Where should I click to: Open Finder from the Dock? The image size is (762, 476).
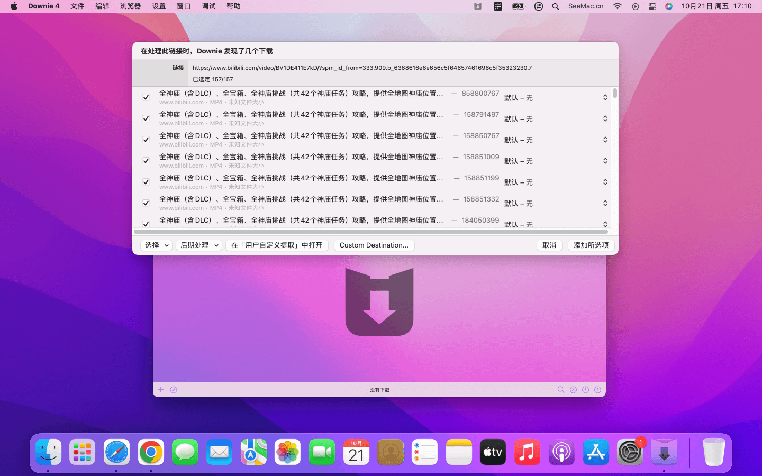click(48, 452)
